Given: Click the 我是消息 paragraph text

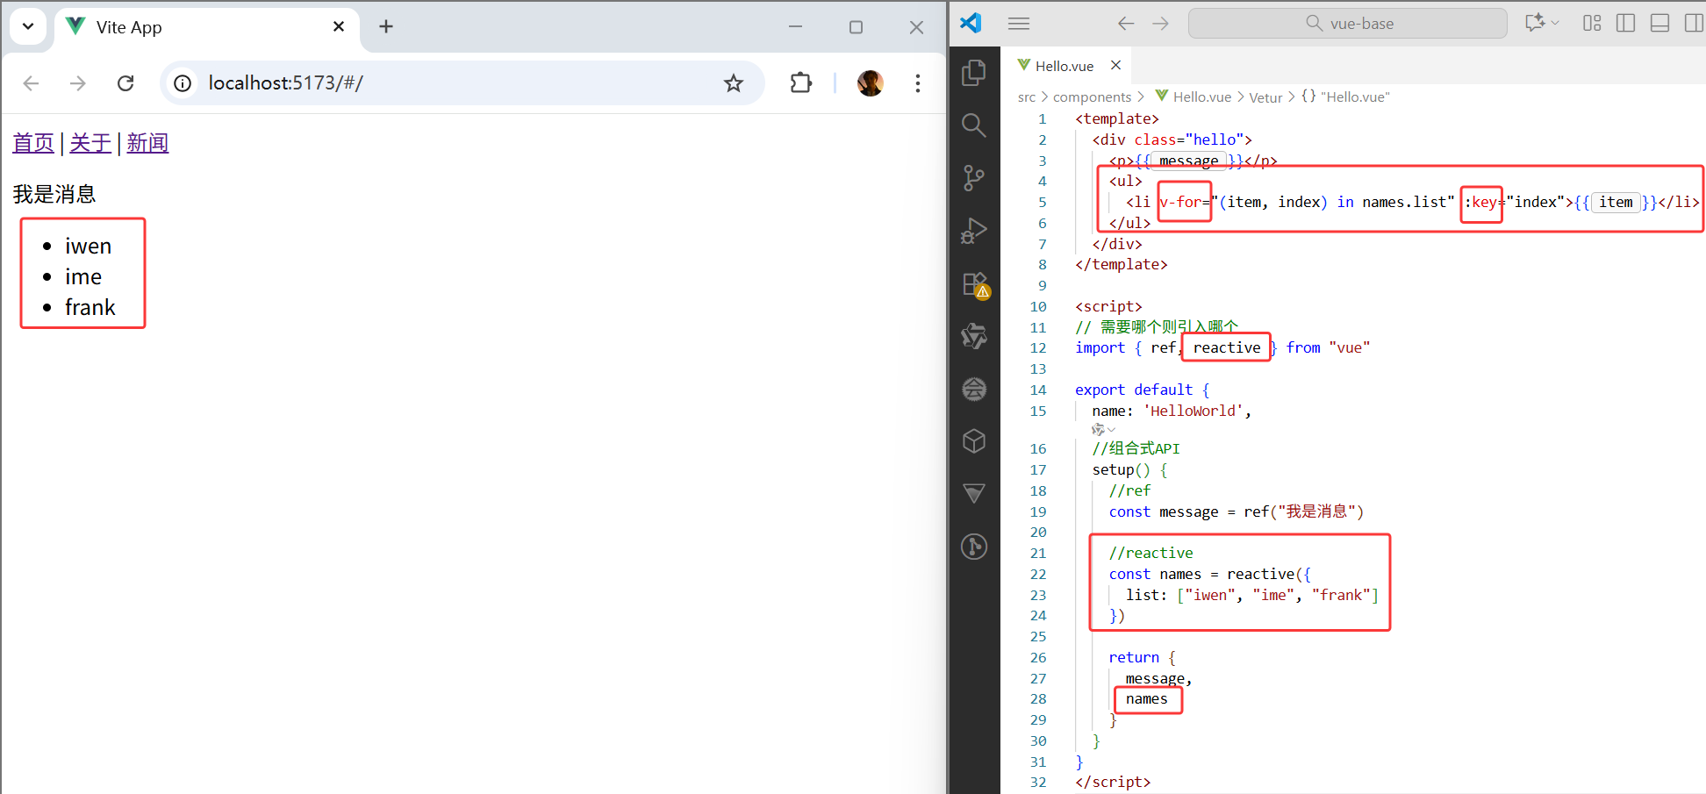Looking at the screenshot, I should (x=54, y=194).
